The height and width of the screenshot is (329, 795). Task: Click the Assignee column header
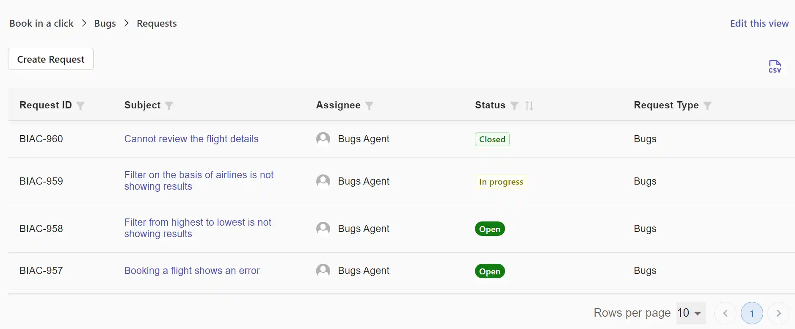click(338, 105)
